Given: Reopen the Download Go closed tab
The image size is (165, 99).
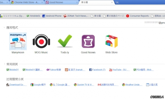Looking at the screenshot, I should pyautogui.click(x=16, y=85).
